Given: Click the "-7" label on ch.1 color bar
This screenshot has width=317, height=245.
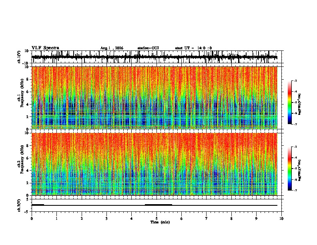Looking at the screenshot, I should point(295,124).
